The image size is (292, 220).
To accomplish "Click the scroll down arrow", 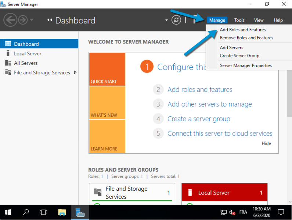I will (x=289, y=202).
